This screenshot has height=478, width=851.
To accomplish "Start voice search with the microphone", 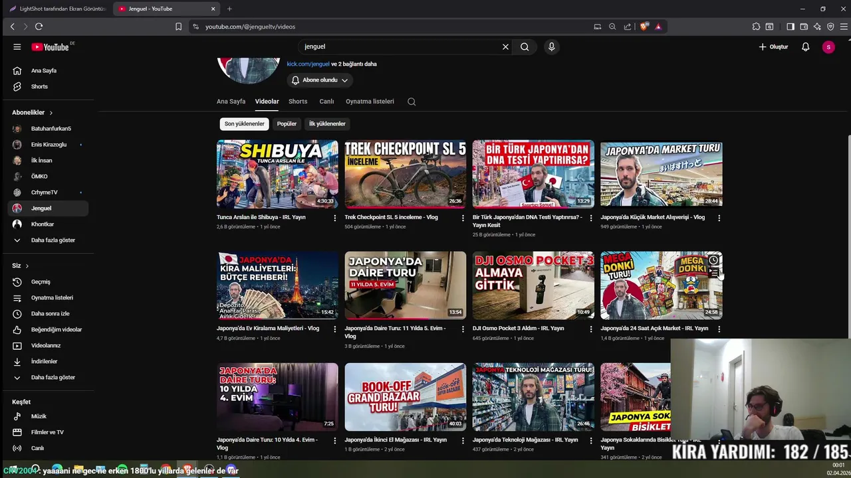I will (551, 46).
